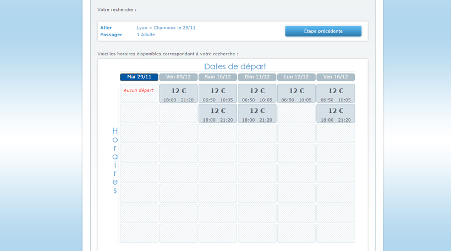Click the Étape précédente button
451x251 pixels.
click(x=323, y=31)
